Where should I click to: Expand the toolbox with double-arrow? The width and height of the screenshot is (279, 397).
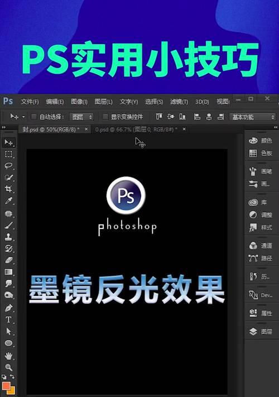pyautogui.click(x=3, y=127)
